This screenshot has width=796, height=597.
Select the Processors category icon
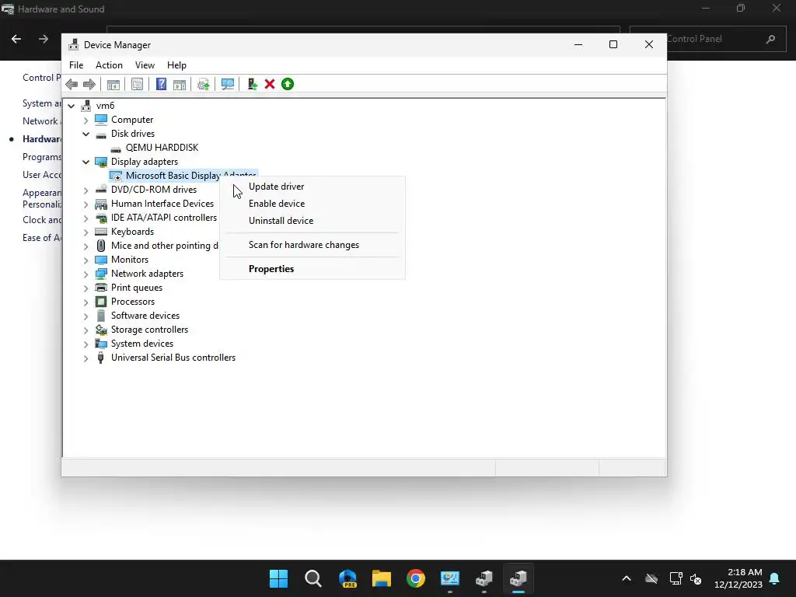pos(101,302)
